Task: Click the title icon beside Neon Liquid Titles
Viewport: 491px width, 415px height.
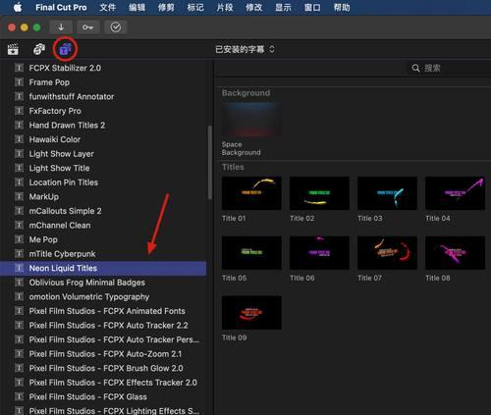Action: (20, 268)
